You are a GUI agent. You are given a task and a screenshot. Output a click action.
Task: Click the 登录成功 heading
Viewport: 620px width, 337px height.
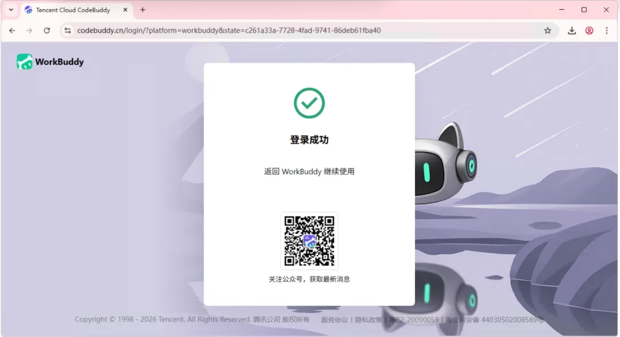click(309, 140)
